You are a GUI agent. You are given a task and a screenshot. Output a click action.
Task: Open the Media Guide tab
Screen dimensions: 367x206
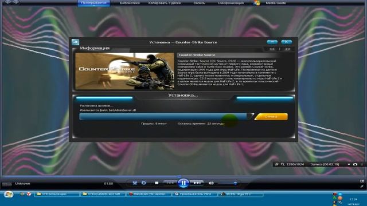(x=275, y=3)
